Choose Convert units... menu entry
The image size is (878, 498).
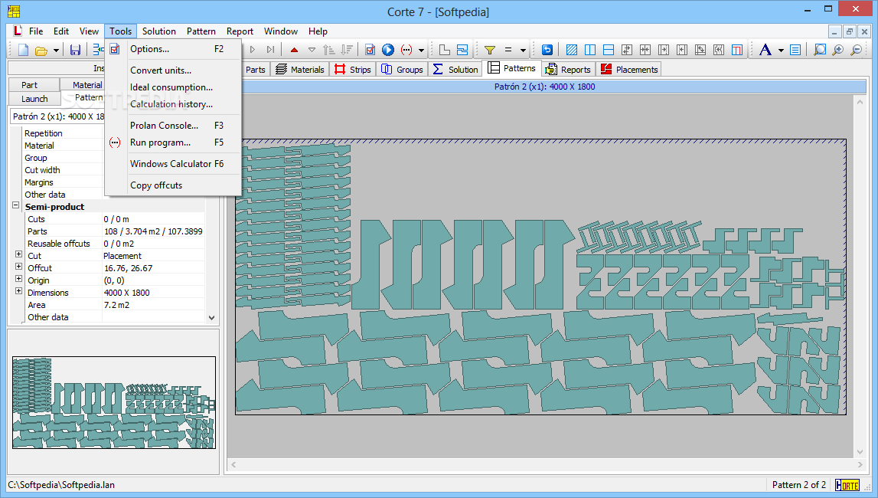[173, 70]
